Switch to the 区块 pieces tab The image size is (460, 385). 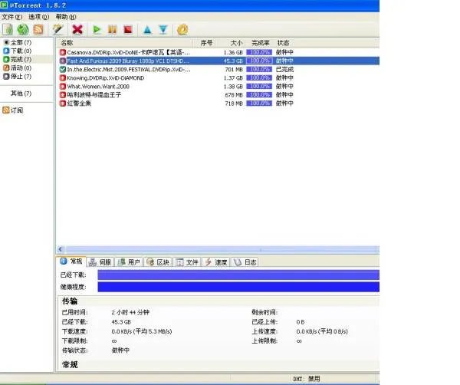158,262
